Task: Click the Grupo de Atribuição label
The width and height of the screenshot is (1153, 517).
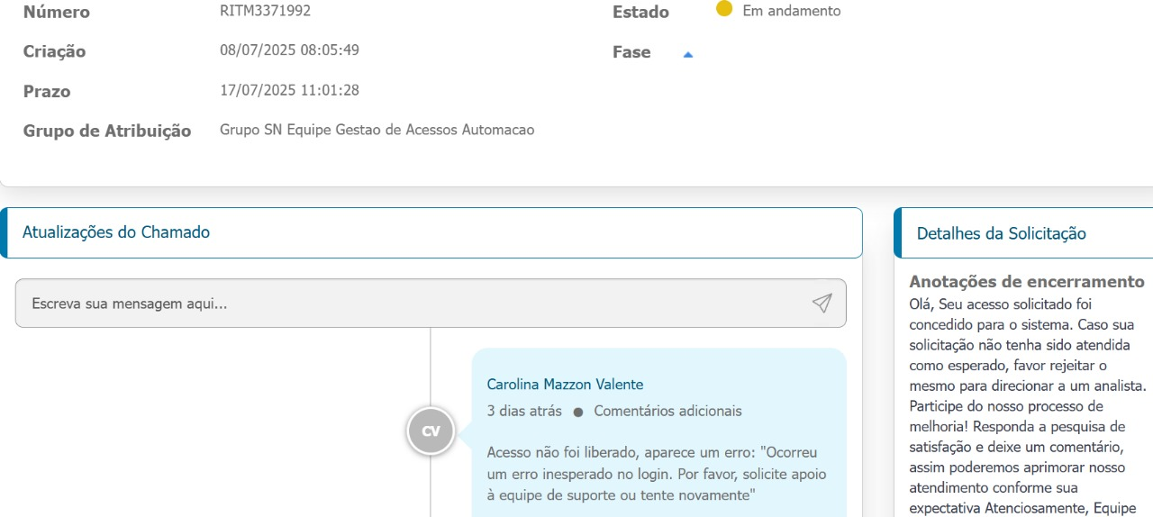Action: click(107, 131)
